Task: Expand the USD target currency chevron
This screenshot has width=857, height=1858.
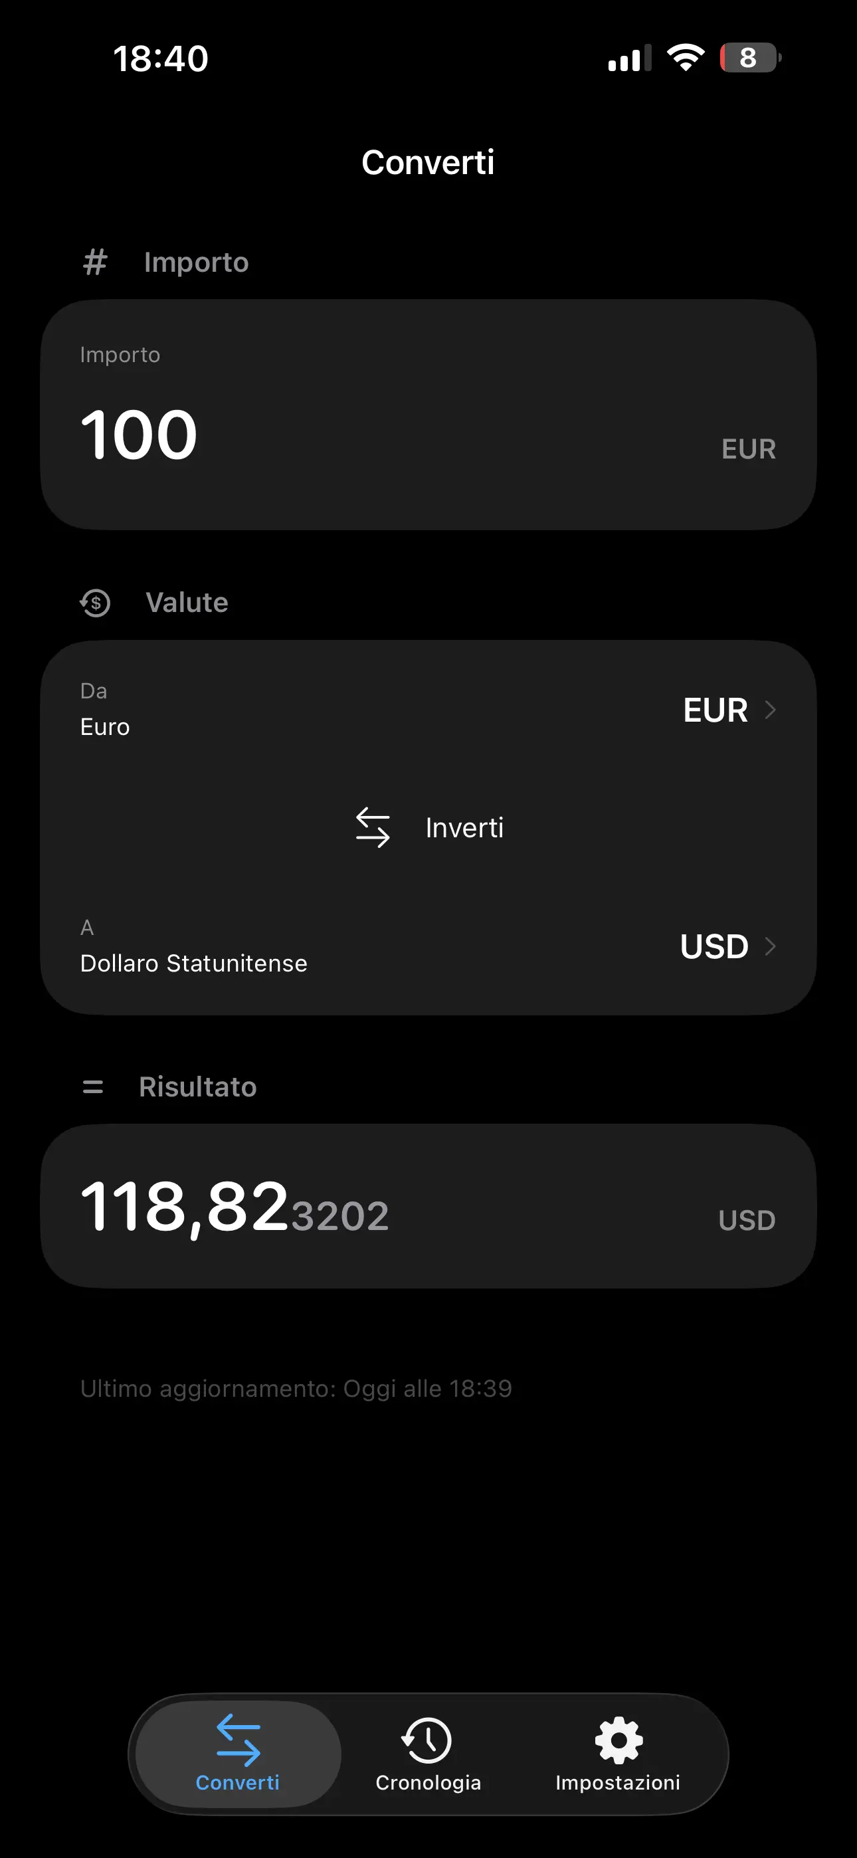Action: click(x=771, y=946)
